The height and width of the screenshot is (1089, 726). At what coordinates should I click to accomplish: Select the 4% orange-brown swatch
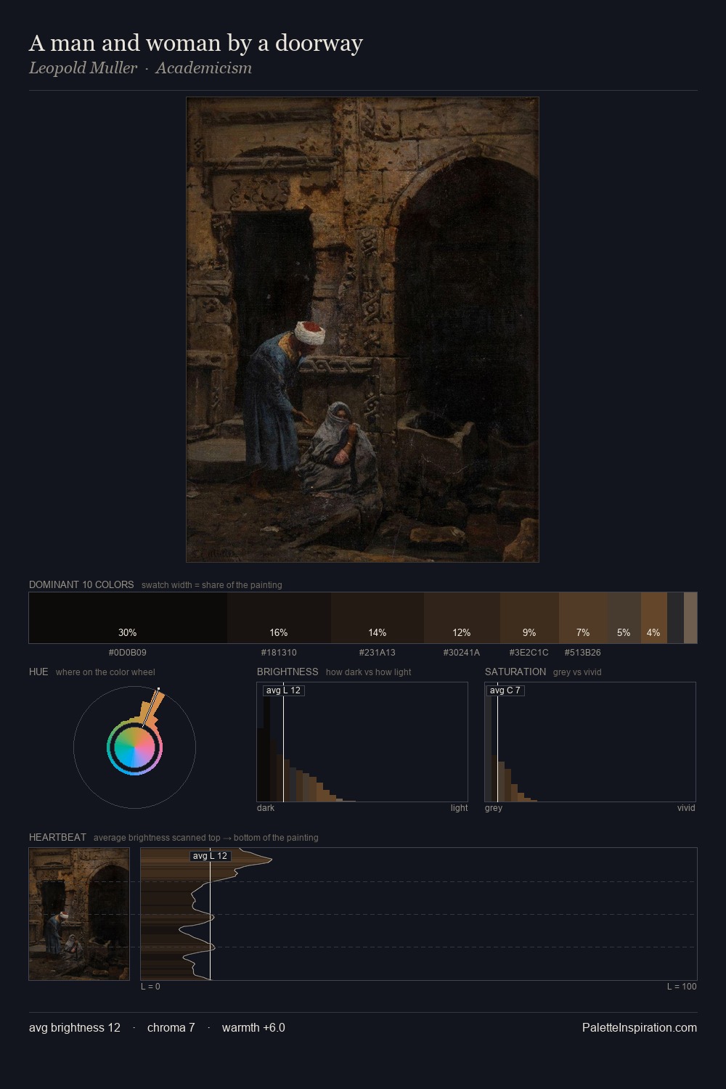tap(654, 618)
